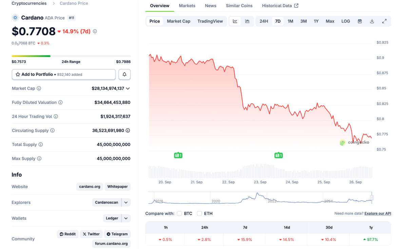Click the info icon next to 7d change
This screenshot has height=249, width=407.
click(x=95, y=31)
